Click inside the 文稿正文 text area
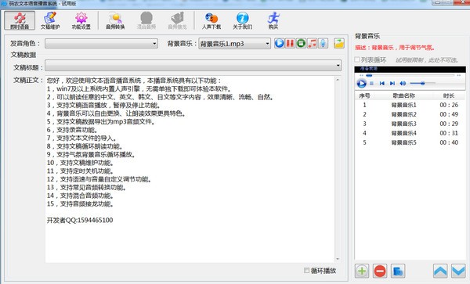470x284 pixels. coord(190,169)
